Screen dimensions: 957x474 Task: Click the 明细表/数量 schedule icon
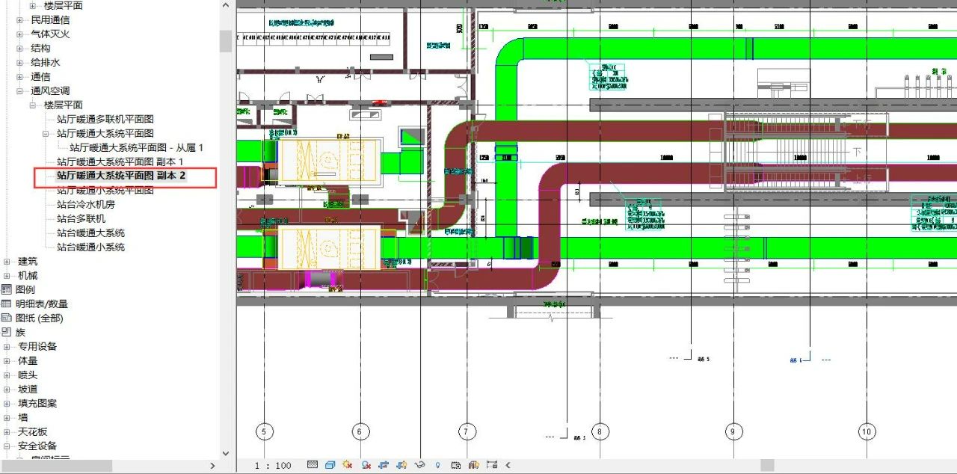[7, 304]
